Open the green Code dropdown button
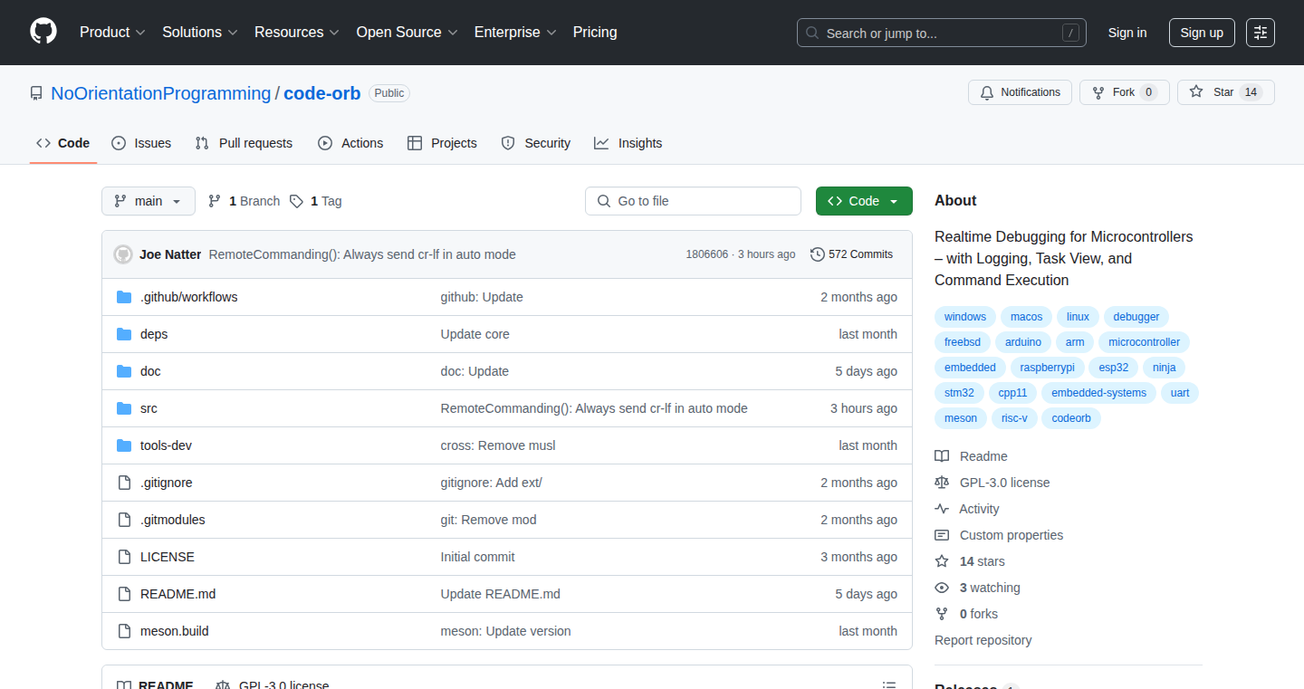 (x=864, y=201)
